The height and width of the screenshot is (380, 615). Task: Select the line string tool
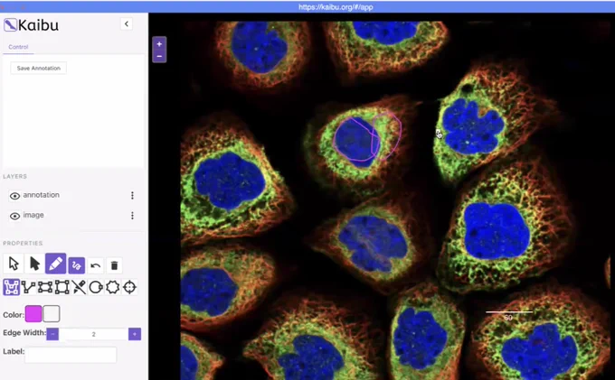pos(28,287)
